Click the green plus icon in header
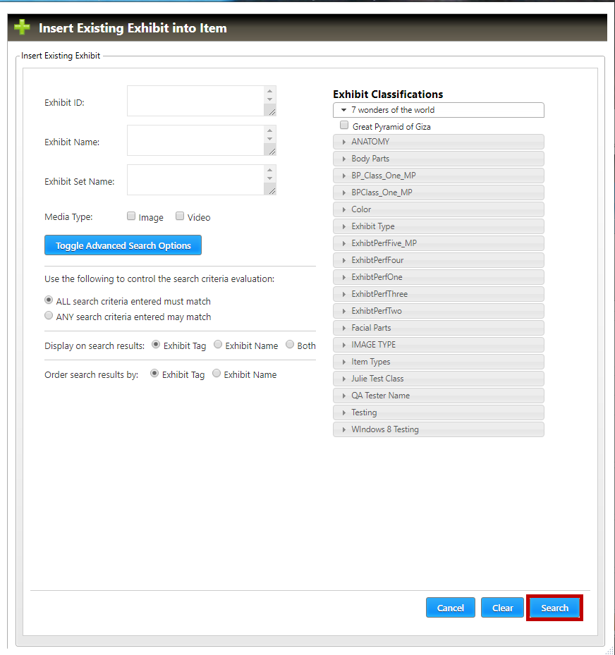The height and width of the screenshot is (655, 615). 22,28
